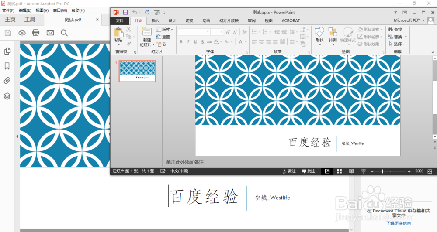Expand the Replace (替换) dropdown arrow
This screenshot has height=232, width=437.
pos(406,37)
